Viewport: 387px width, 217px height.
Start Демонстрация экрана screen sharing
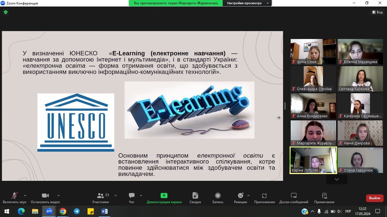(164, 198)
